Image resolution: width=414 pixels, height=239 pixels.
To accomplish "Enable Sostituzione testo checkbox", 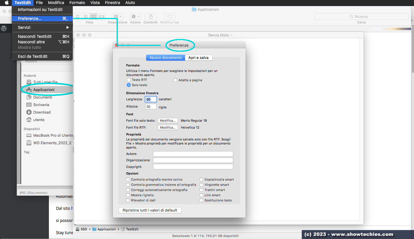I will coord(201,200).
